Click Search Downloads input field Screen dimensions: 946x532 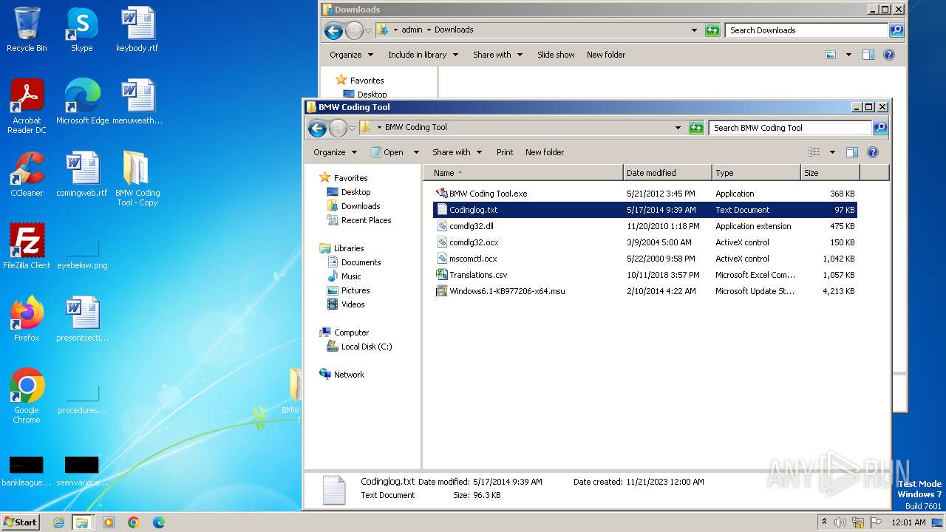click(806, 30)
